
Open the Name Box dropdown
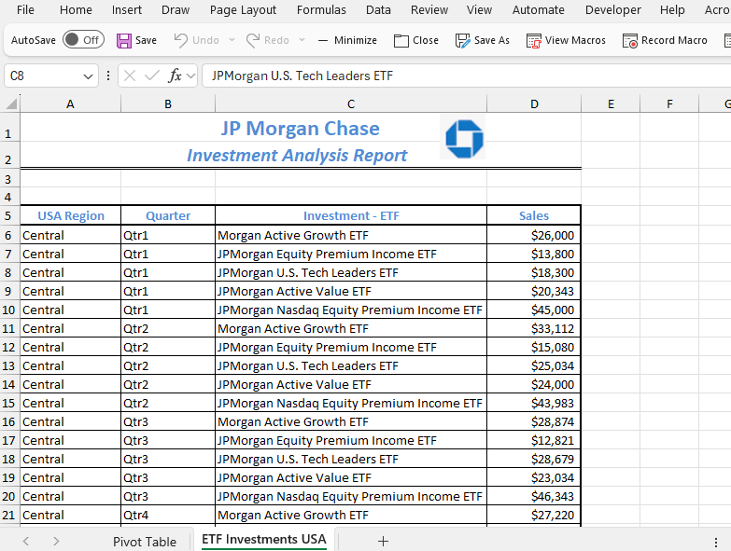(89, 76)
